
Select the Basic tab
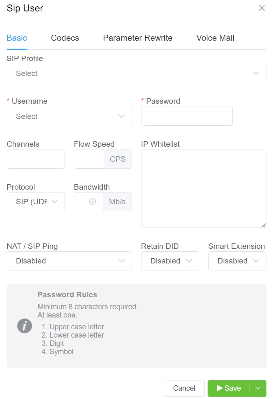(17, 38)
